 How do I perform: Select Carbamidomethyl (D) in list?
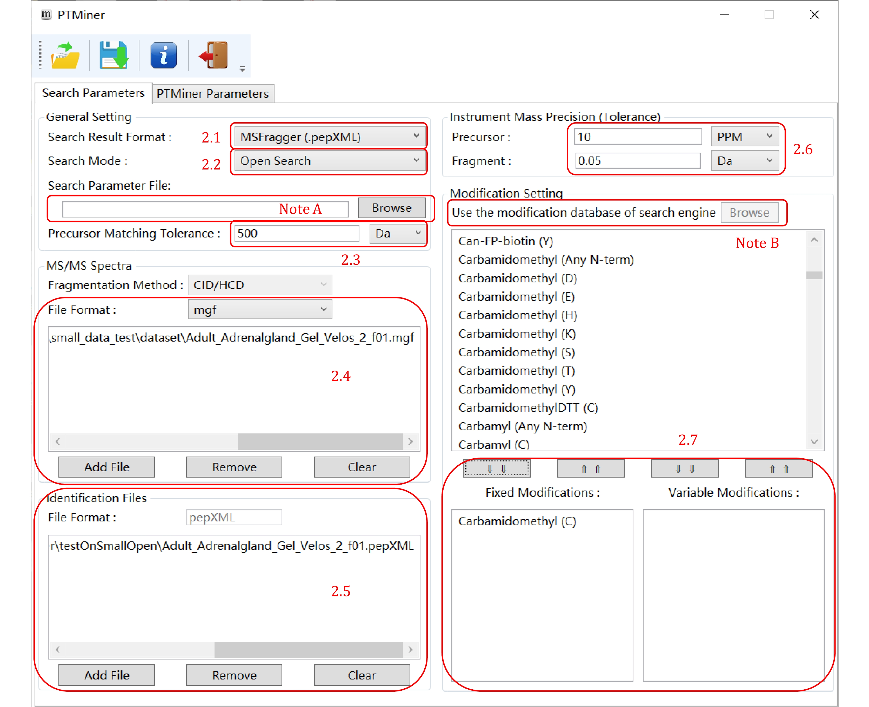coord(518,278)
